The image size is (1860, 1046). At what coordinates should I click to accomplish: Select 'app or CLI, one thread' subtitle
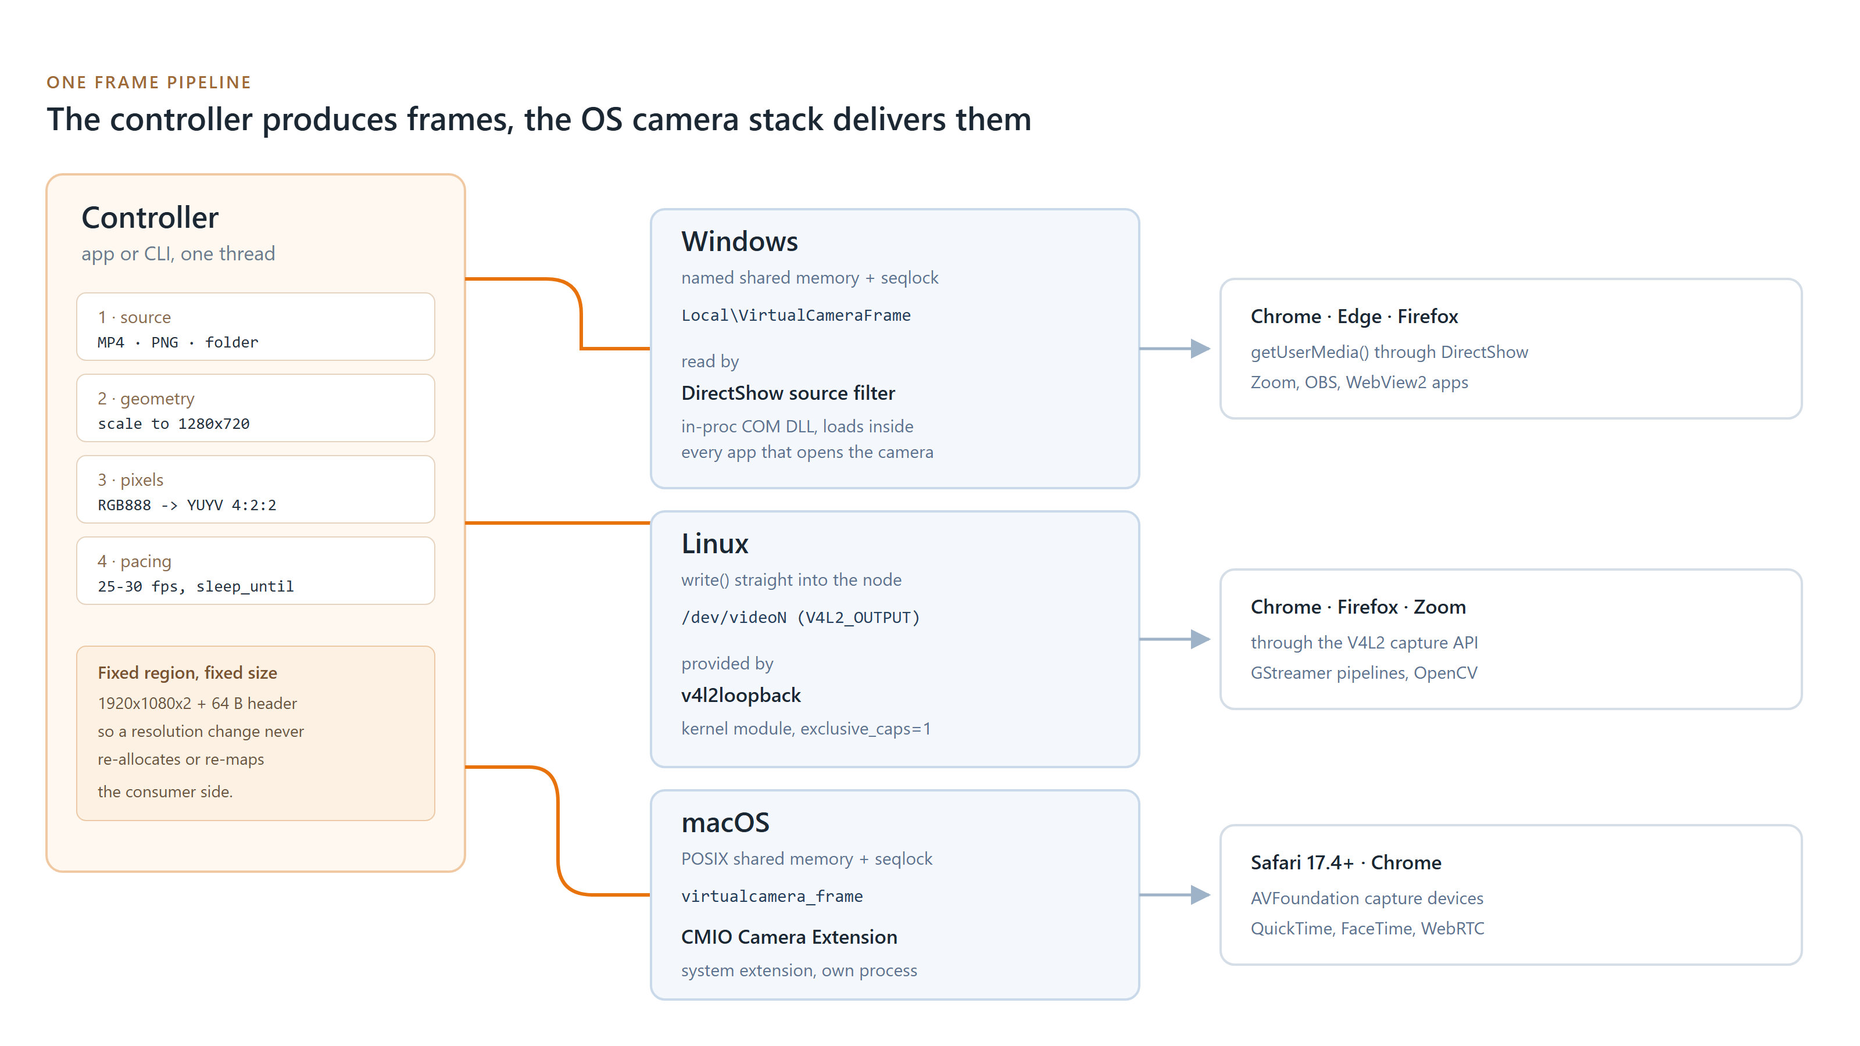point(178,254)
